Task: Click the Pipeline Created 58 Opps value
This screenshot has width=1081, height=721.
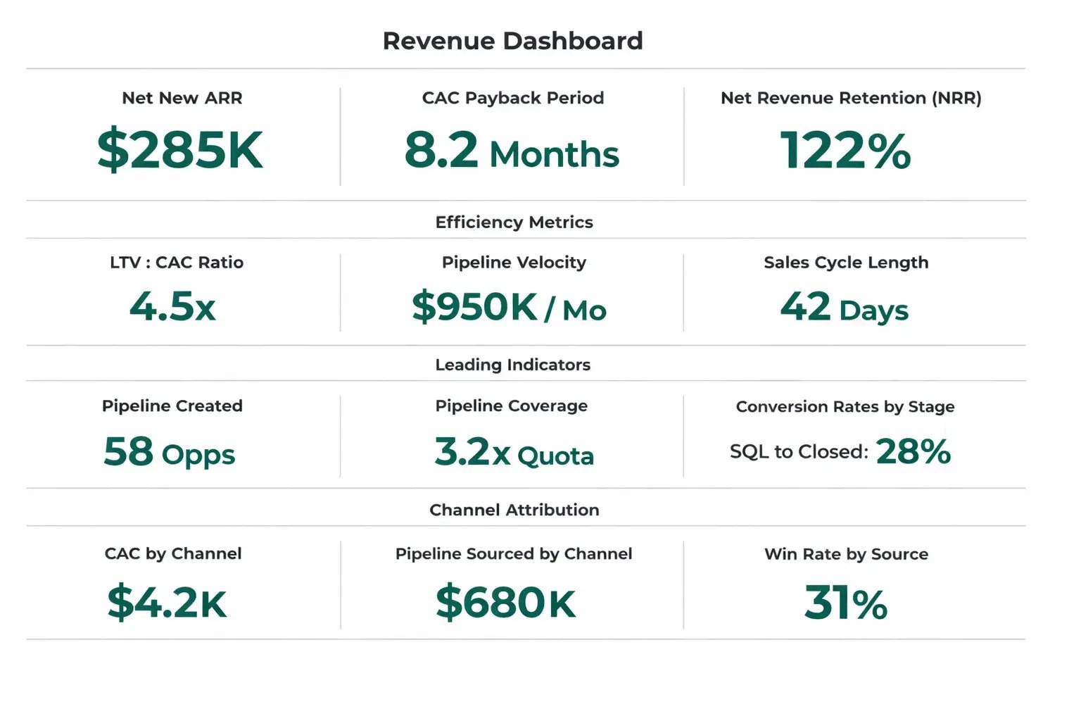Action: point(169,453)
